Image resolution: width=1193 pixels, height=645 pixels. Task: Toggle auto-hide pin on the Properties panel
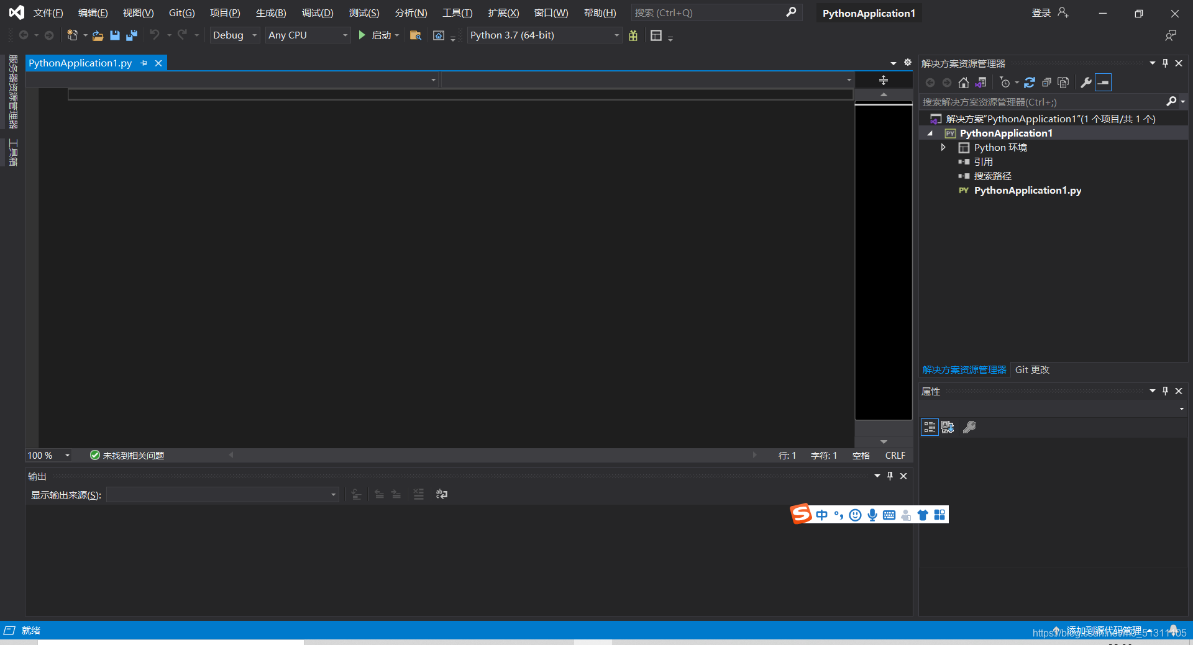coord(1165,391)
